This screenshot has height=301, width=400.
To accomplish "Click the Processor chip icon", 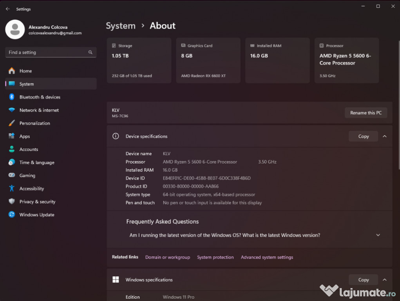I will pos(322,46).
